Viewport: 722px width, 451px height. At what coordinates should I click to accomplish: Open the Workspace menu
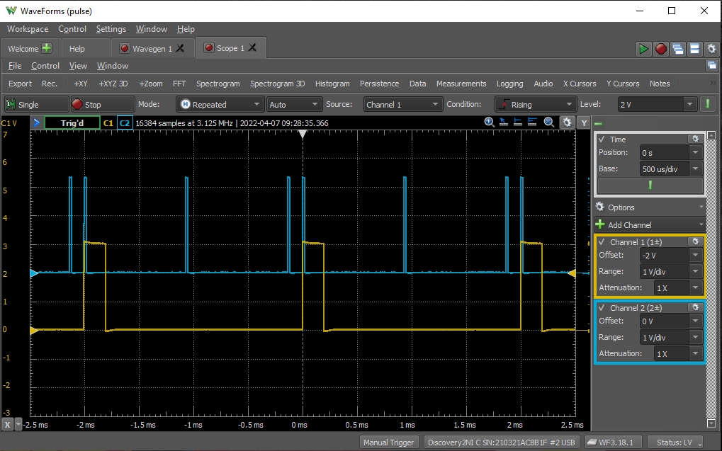[x=28, y=29]
